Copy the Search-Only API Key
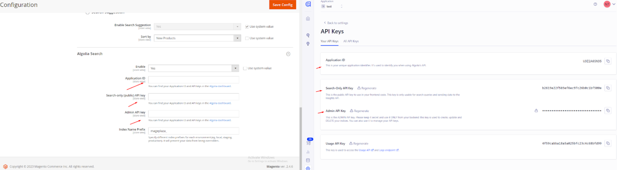The image size is (617, 170). click(x=608, y=88)
